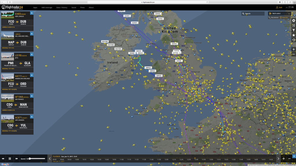Viewport: 296px width, 166px height.
Task: Click the EIN40X flight label near Dublin
Action: click(x=132, y=53)
